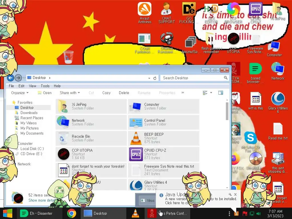Open the Recycle Bin on the desktop
Image resolution: width=292 pixels, height=219 pixels.
pos(69,57)
